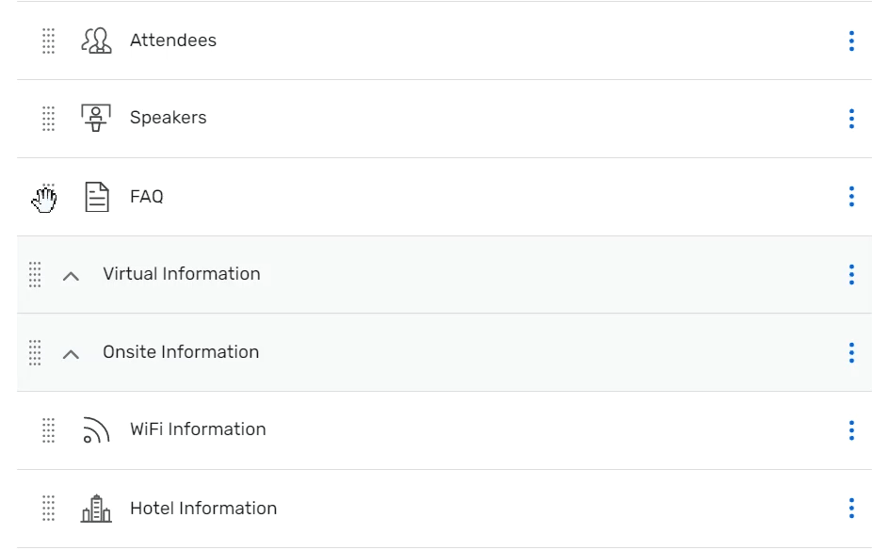
Task: Select the Speakers podium icon
Action: (98, 118)
